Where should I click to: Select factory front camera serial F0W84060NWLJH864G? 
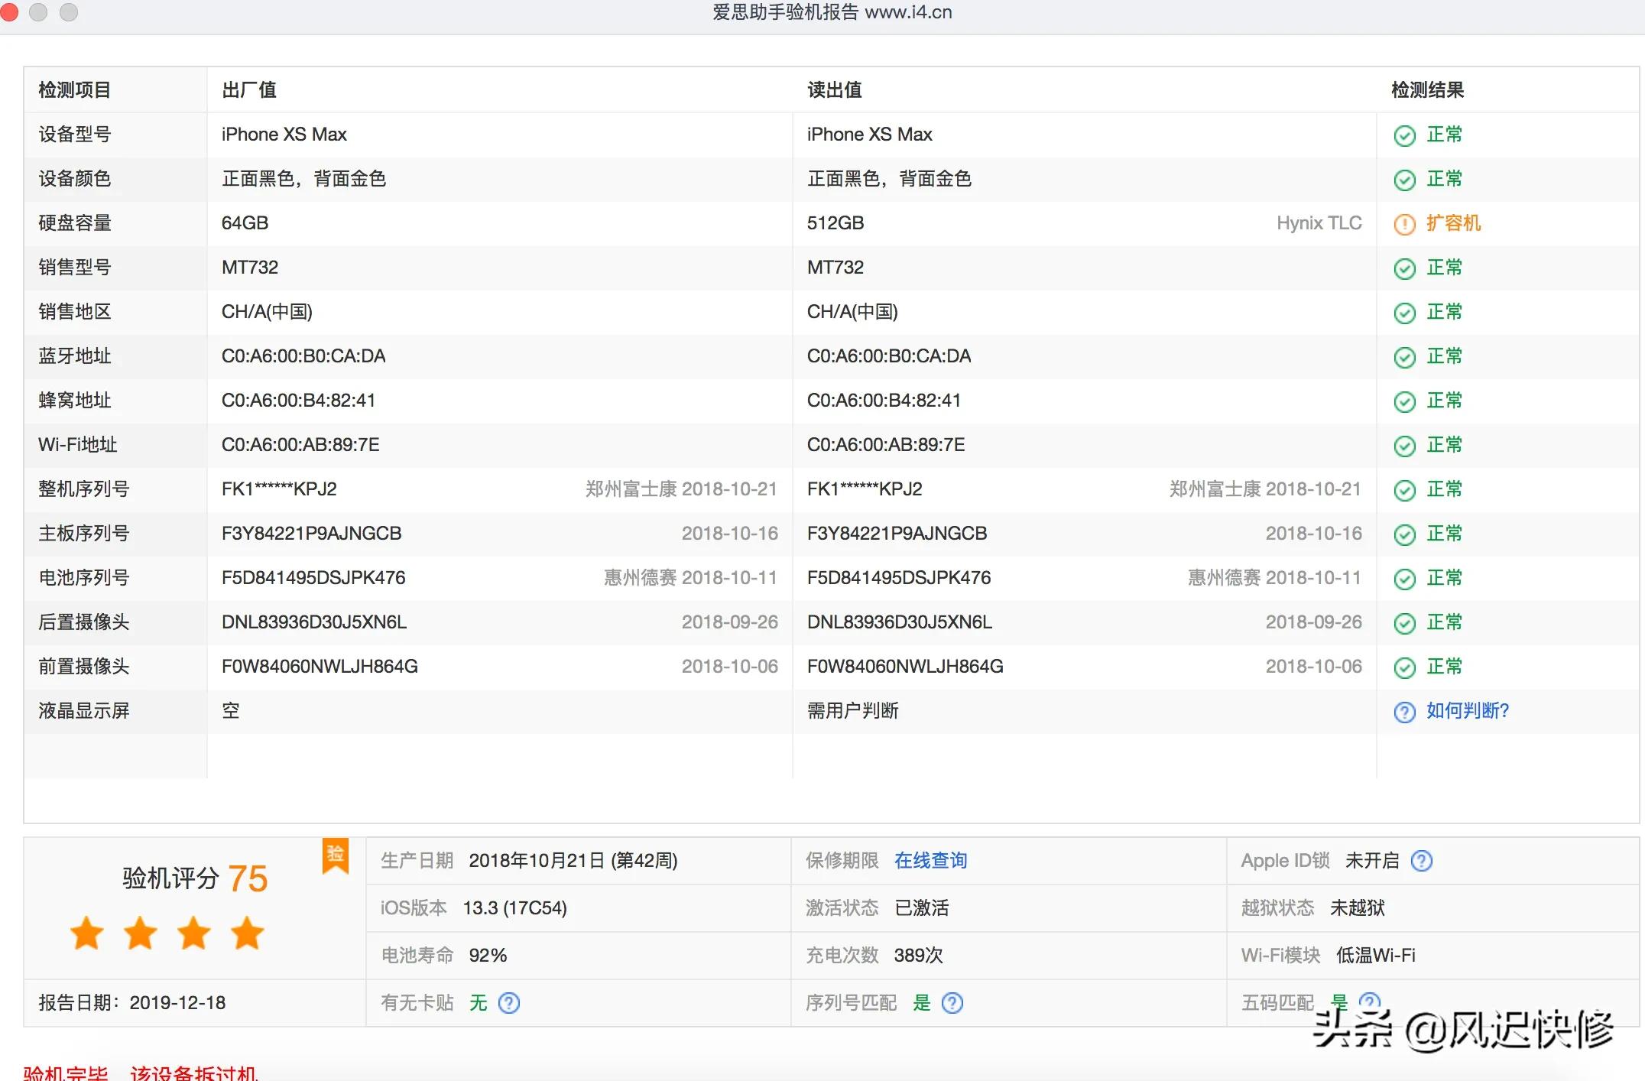tap(320, 667)
